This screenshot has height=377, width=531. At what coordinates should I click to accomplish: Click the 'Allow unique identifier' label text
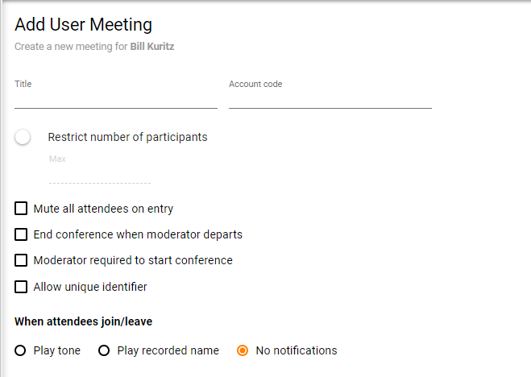click(90, 287)
